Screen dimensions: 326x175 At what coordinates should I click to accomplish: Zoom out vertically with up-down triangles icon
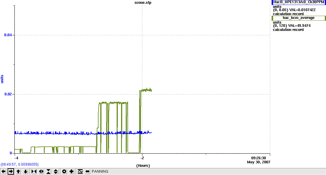56,171
